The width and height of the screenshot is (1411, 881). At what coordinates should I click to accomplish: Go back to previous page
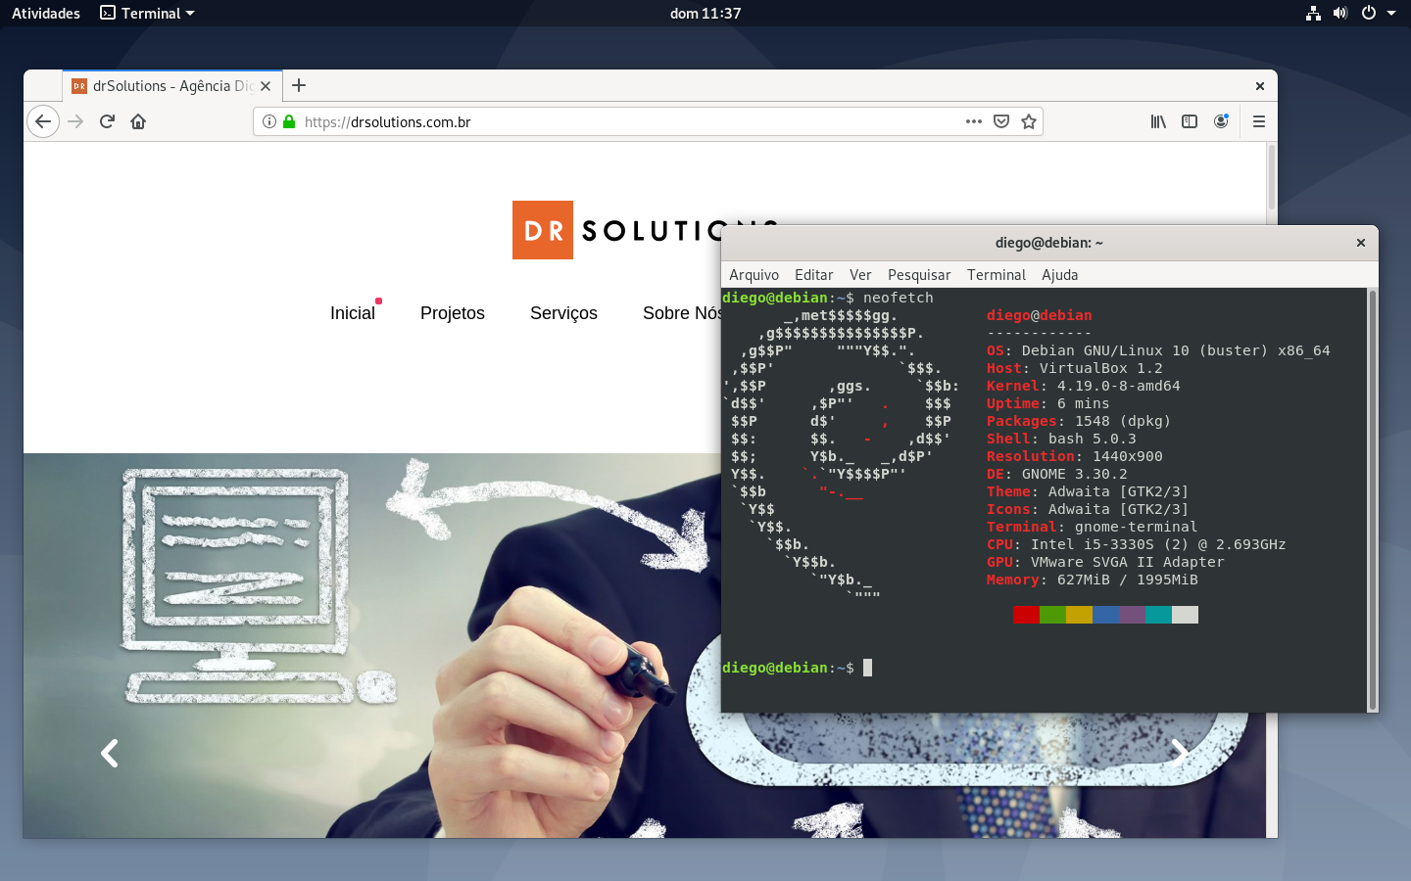[x=42, y=121]
